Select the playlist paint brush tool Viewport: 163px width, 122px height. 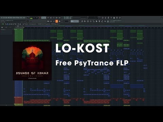coord(7,24)
